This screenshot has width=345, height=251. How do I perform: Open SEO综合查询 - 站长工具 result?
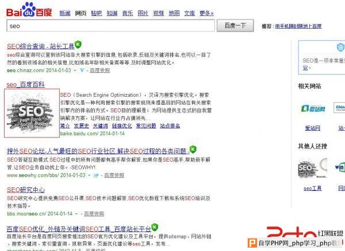click(41, 46)
